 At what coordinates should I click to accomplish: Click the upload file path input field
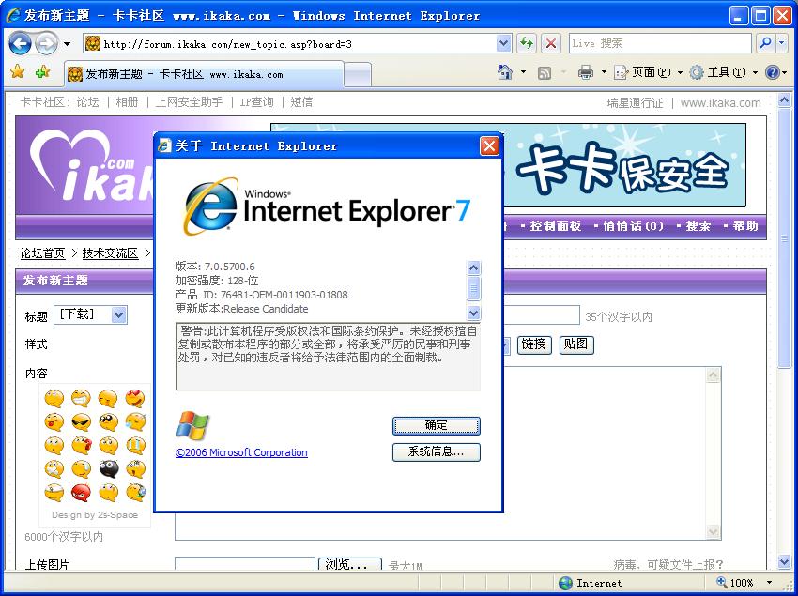pos(245,564)
